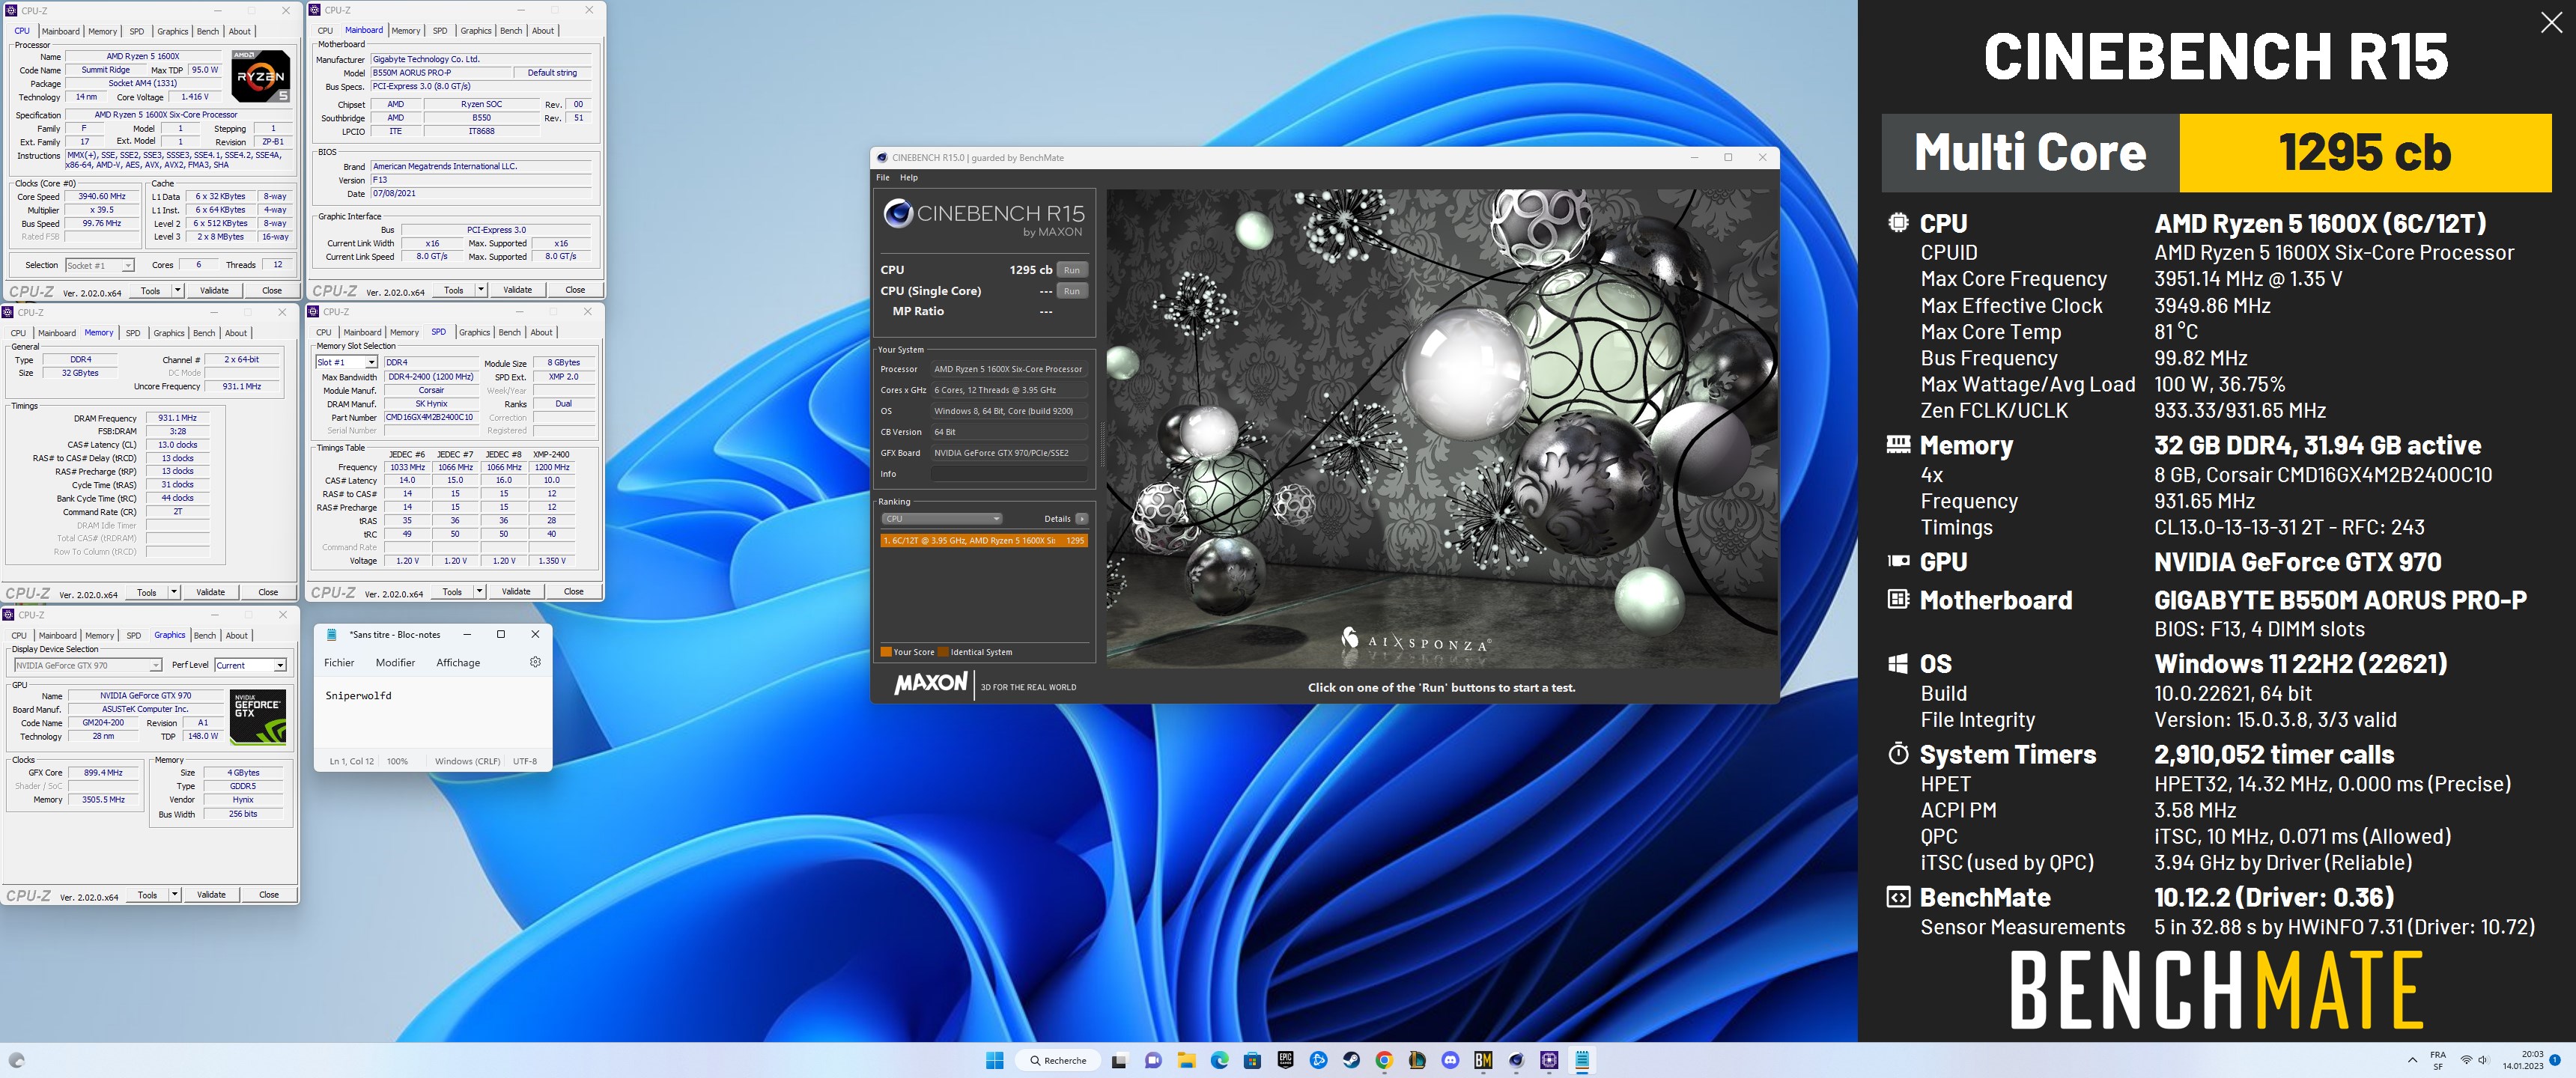Click Close in the CPU-Z Mainboard window

pyautogui.click(x=575, y=290)
